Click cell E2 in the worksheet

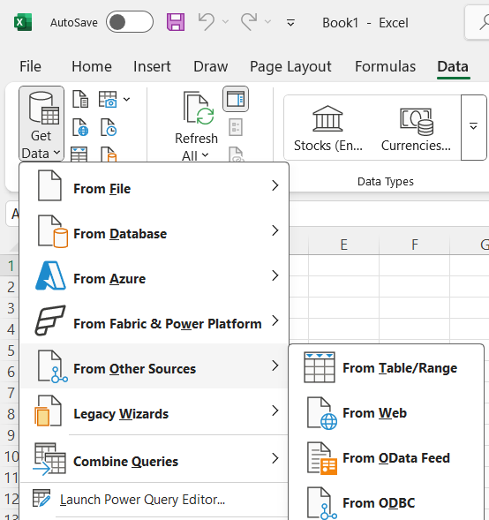coord(343,287)
